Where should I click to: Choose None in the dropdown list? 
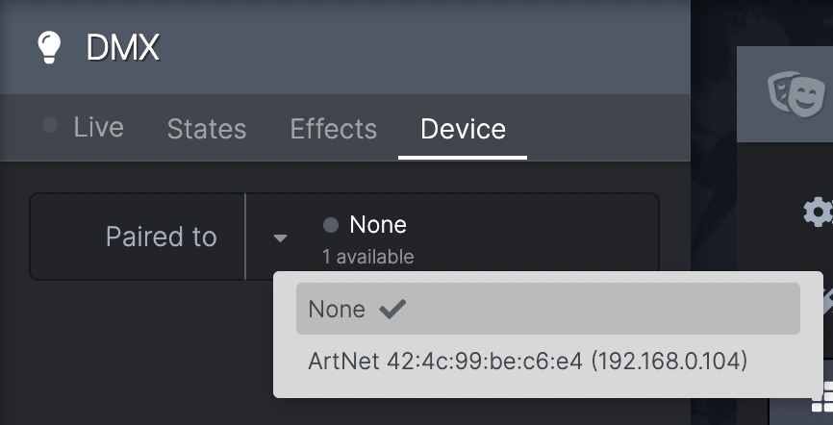tap(547, 309)
